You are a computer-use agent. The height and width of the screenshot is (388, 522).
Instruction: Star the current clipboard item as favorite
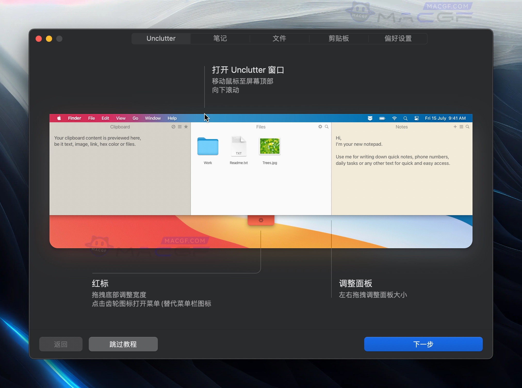pos(186,127)
